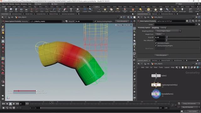
Task: Click the timeline current frame marker
Action: (x=52, y=102)
